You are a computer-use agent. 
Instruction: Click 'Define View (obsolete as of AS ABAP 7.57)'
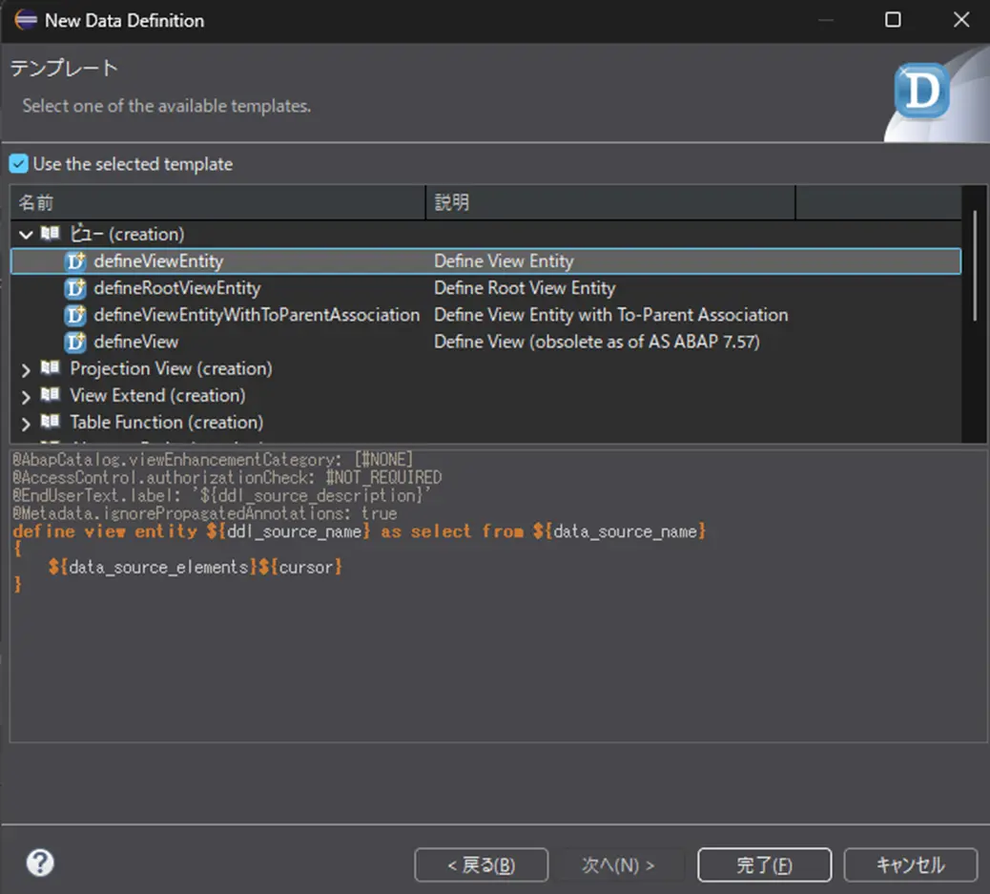[597, 342]
